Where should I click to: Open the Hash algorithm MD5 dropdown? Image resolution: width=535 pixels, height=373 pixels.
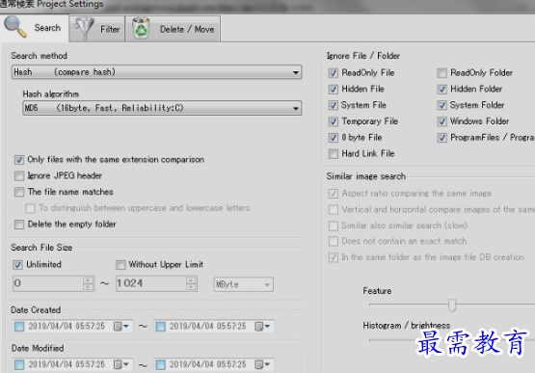click(162, 108)
